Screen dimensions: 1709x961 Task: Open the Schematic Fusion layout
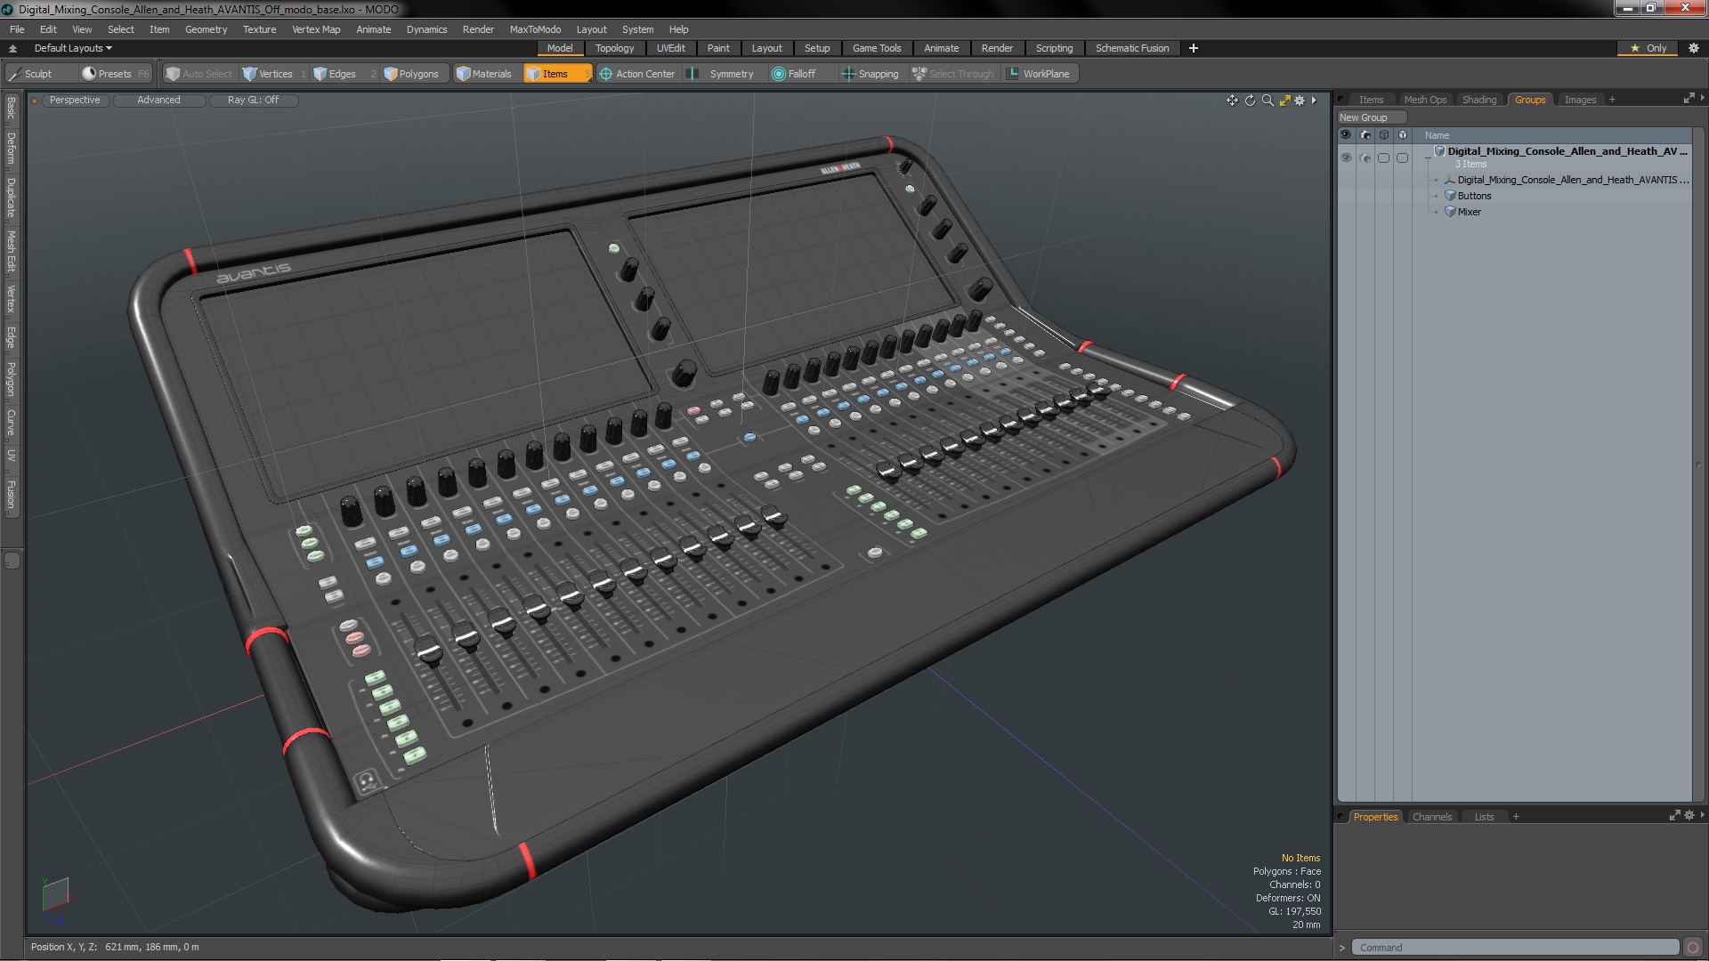pos(1131,48)
